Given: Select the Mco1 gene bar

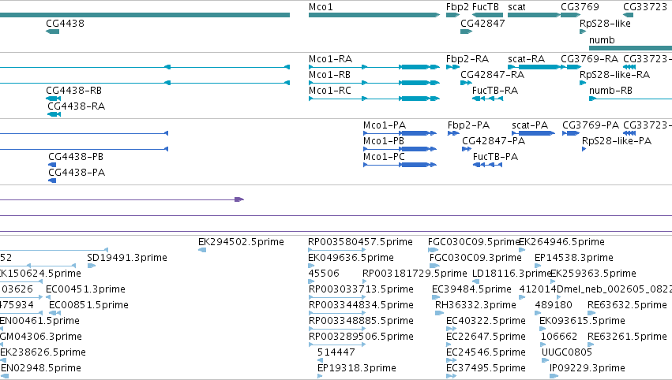Looking at the screenshot, I should (374, 15).
